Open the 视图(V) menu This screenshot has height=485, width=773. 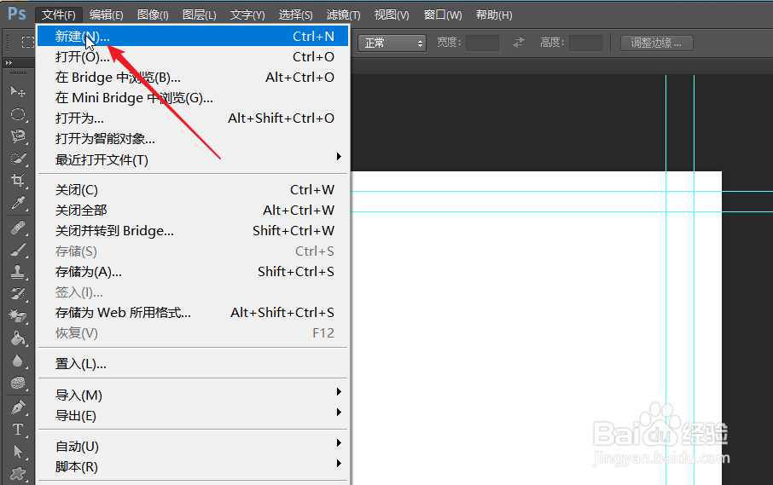[x=392, y=14]
